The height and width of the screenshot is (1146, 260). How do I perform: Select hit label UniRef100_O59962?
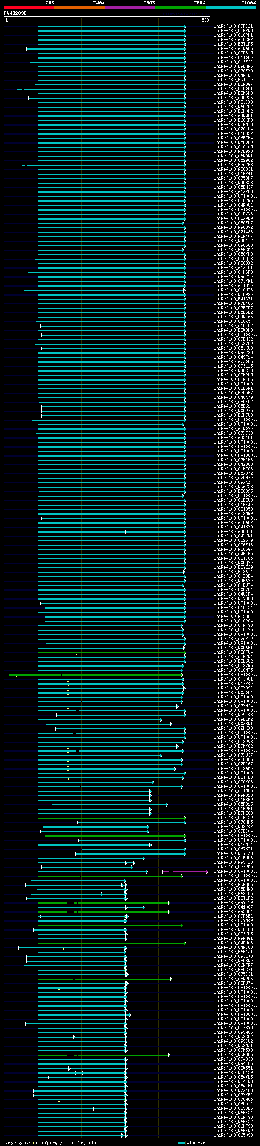(x=233, y=161)
